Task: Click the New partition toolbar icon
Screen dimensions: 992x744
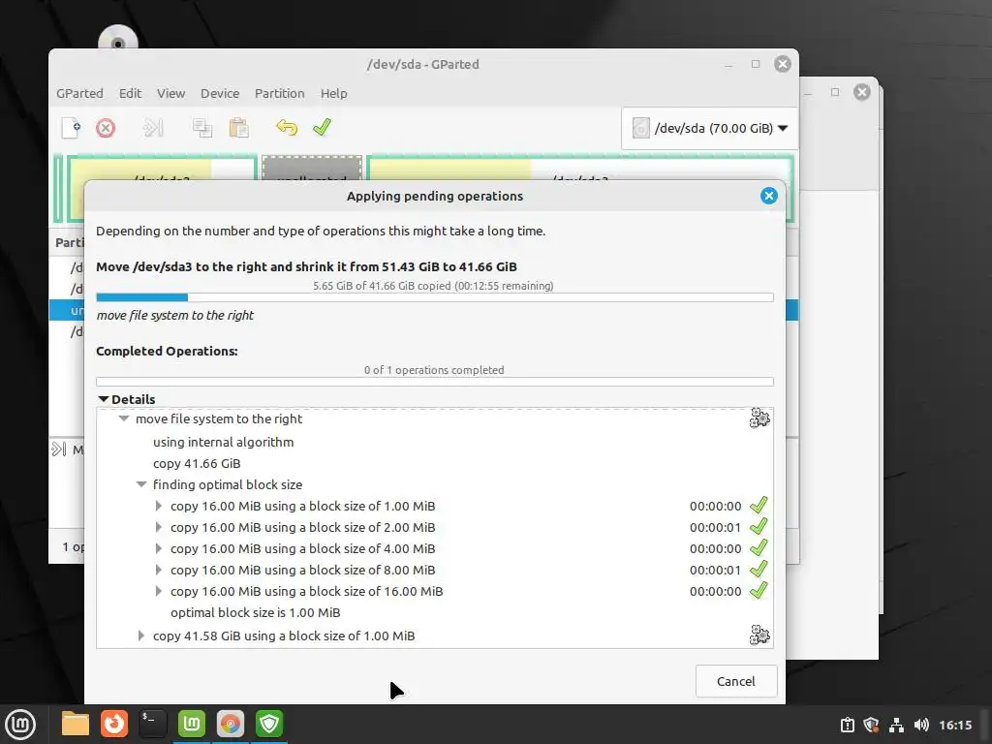Action: (x=71, y=128)
